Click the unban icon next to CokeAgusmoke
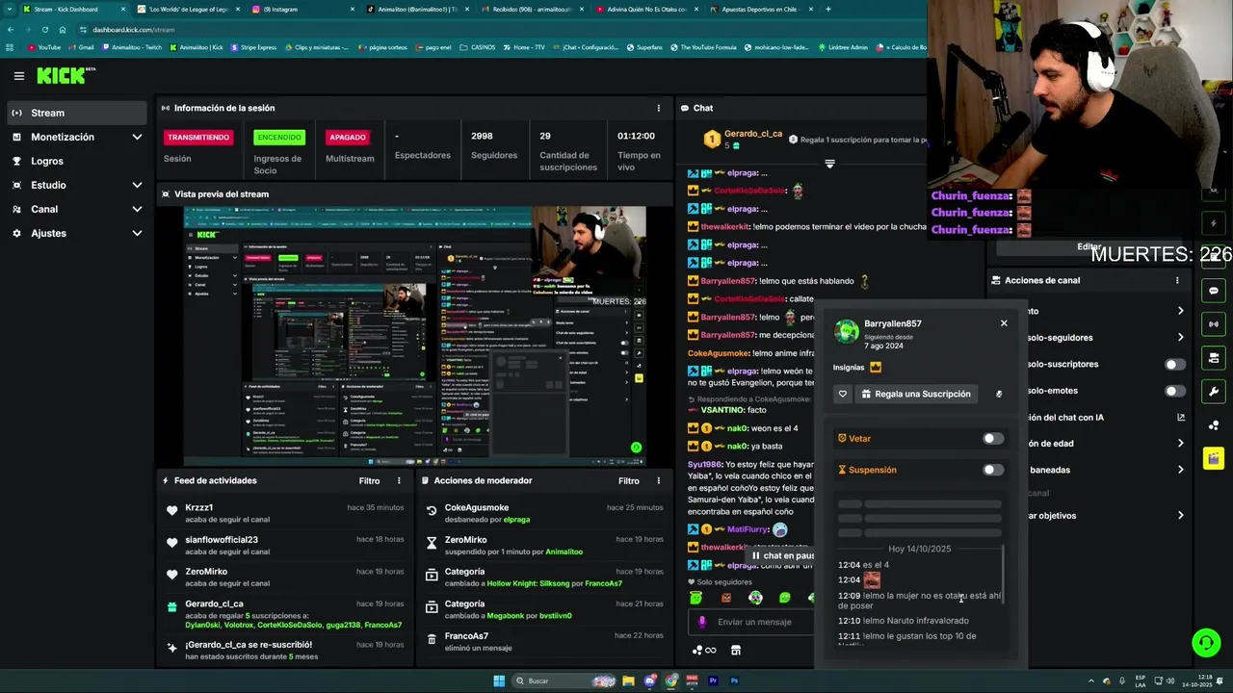 [432, 512]
